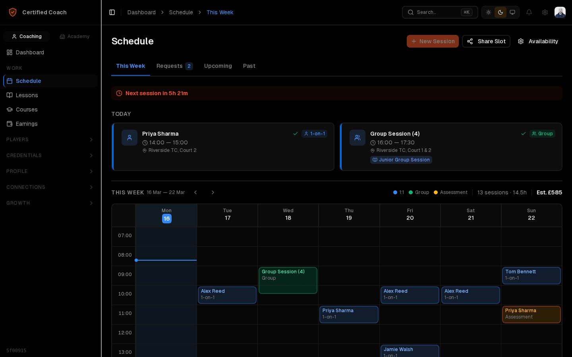Click the Search input field

pyautogui.click(x=436, y=12)
